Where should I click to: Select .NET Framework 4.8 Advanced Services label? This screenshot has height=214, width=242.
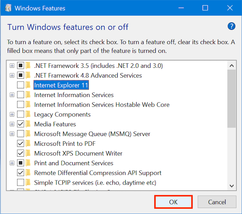coord(88,75)
